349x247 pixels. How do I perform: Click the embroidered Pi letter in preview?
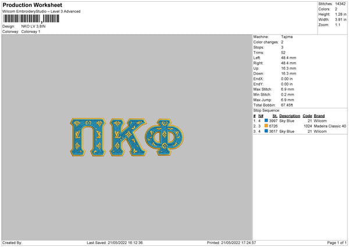point(88,137)
